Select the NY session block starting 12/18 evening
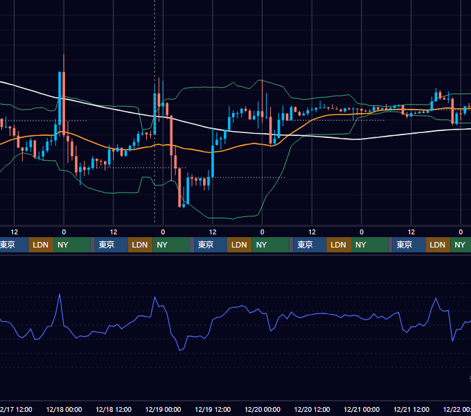Viewport: 471px width, 416px height. (171, 245)
